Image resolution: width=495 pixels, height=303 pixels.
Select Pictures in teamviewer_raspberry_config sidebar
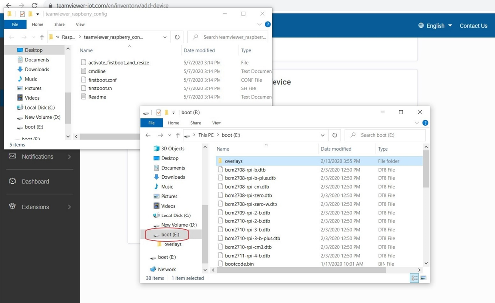[33, 88]
